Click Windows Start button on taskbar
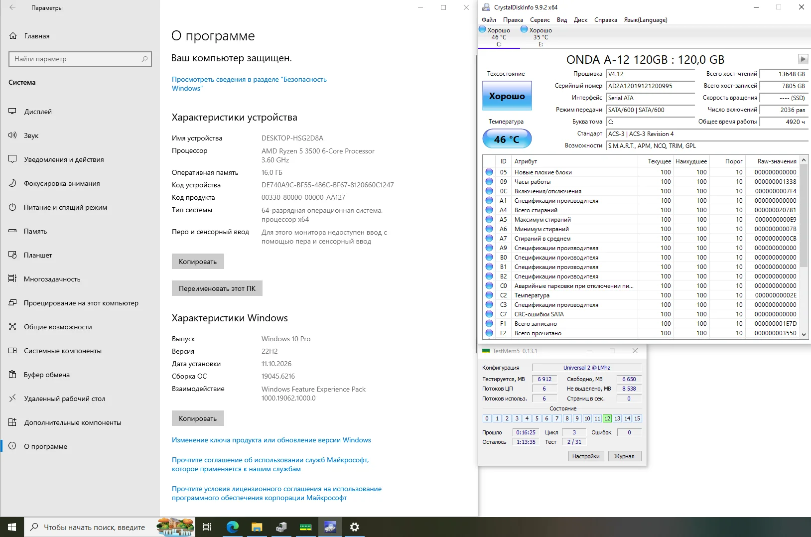This screenshot has height=537, width=811. 12,527
